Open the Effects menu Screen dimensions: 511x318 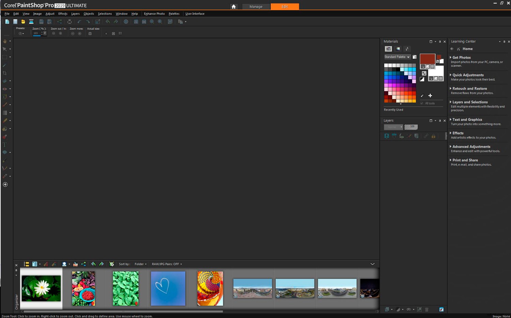[62, 14]
